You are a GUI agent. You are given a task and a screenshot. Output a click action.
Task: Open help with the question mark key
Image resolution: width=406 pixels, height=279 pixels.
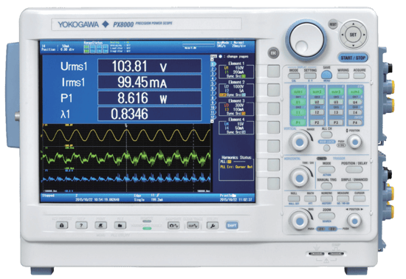81,225
